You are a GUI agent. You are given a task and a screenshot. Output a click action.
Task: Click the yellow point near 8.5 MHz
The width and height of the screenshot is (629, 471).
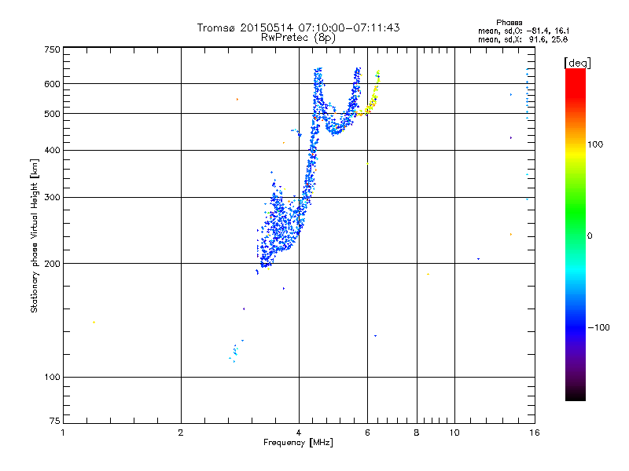coord(428,274)
